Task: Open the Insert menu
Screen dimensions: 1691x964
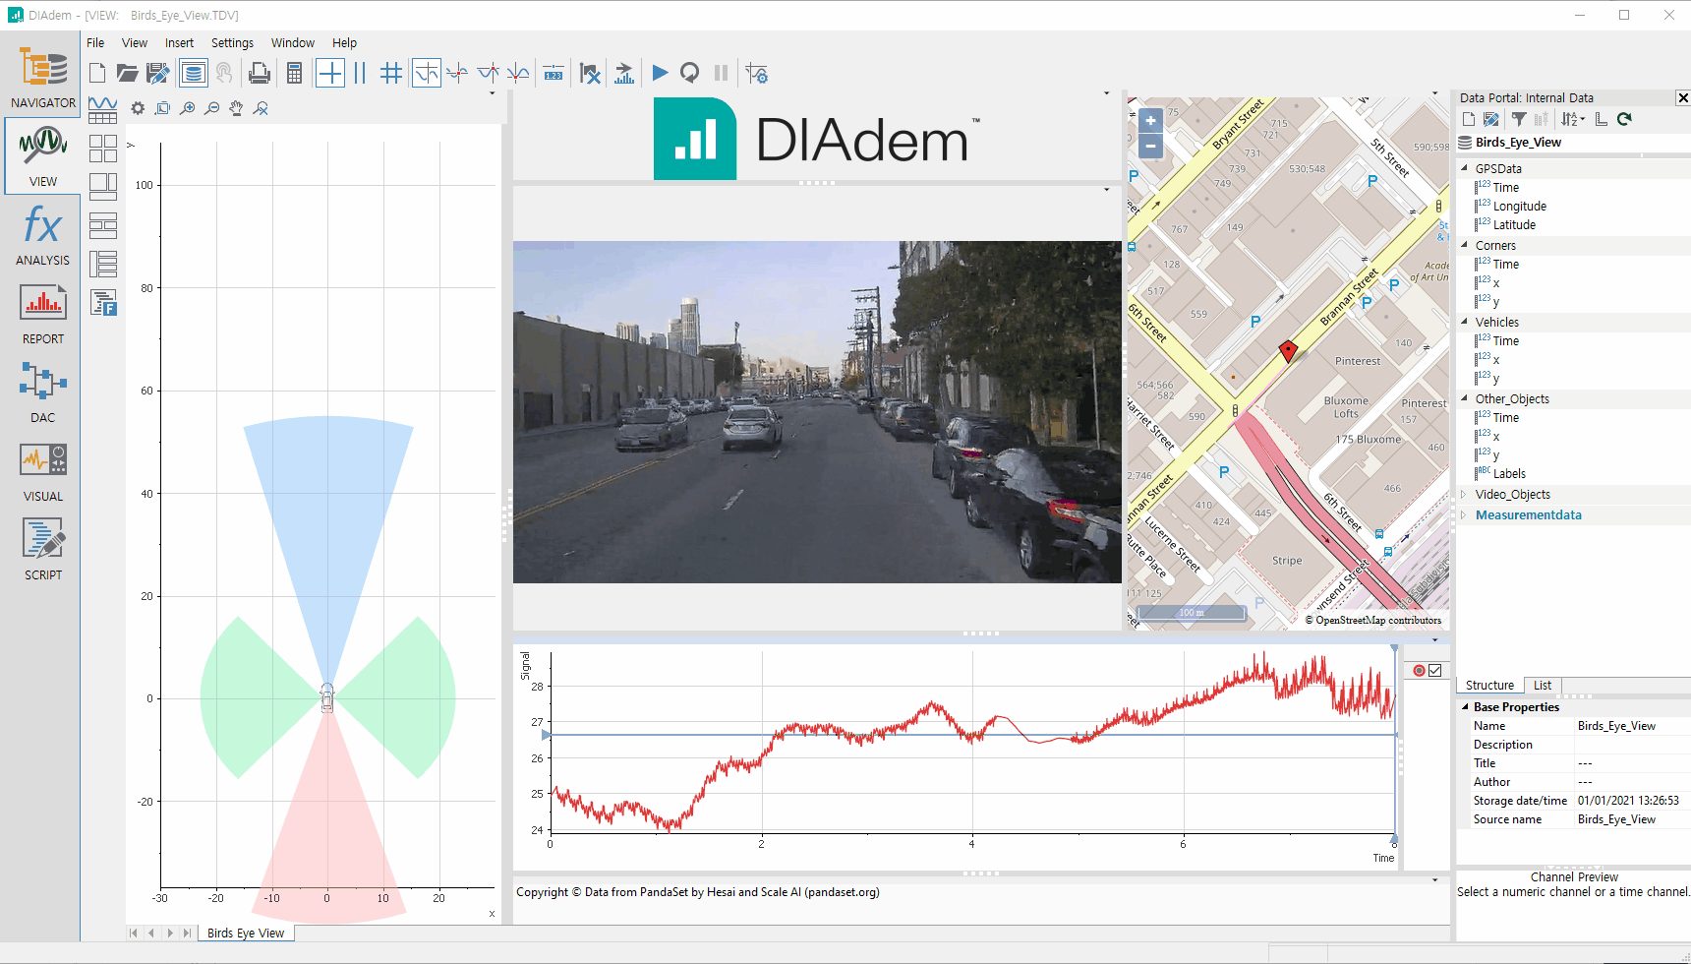Action: [179, 43]
